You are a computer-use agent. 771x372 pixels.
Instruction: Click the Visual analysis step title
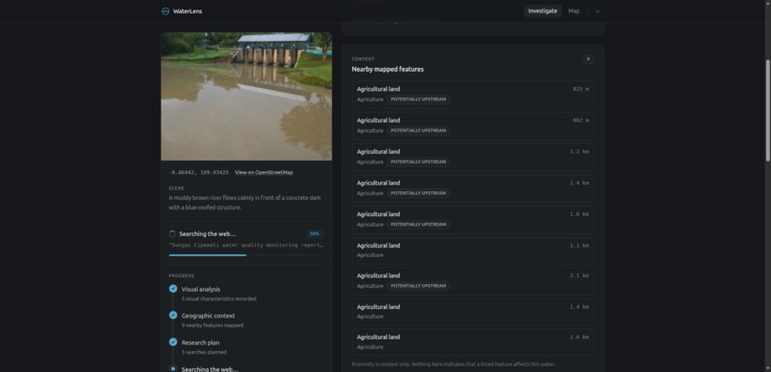[201, 290]
